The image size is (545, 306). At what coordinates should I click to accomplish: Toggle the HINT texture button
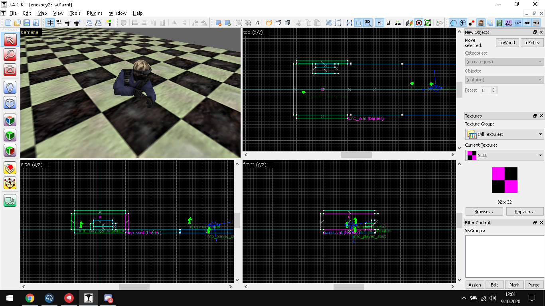[x=518, y=23]
